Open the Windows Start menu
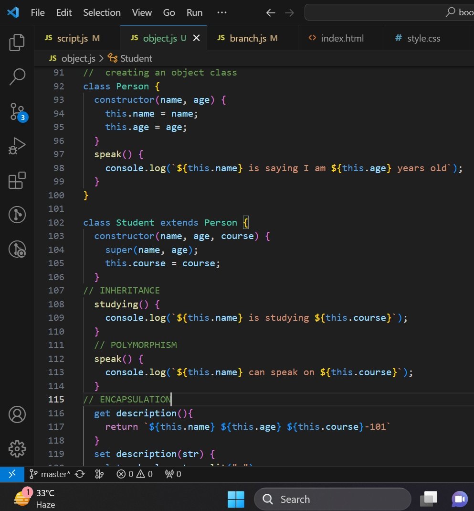This screenshot has width=474, height=511. 236,499
